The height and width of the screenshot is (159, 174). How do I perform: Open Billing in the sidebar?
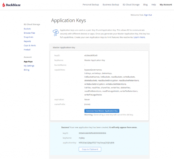coord(26,70)
